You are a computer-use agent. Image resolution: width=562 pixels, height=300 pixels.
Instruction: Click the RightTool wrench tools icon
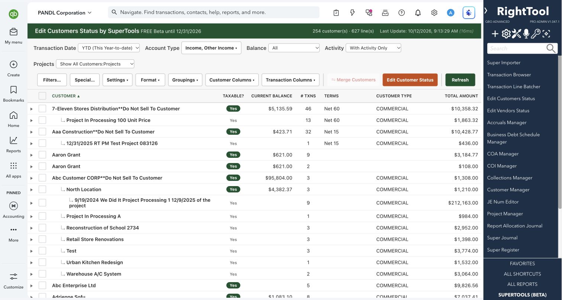click(516, 34)
